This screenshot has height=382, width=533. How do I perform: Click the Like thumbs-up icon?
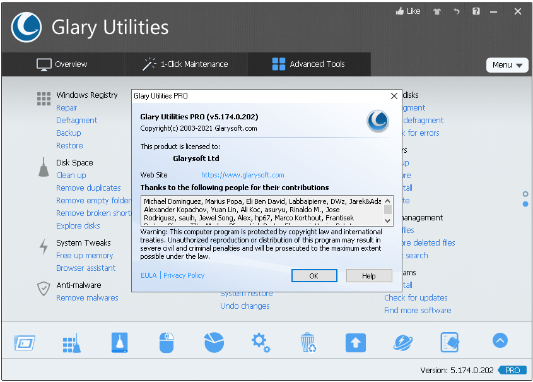coord(400,11)
